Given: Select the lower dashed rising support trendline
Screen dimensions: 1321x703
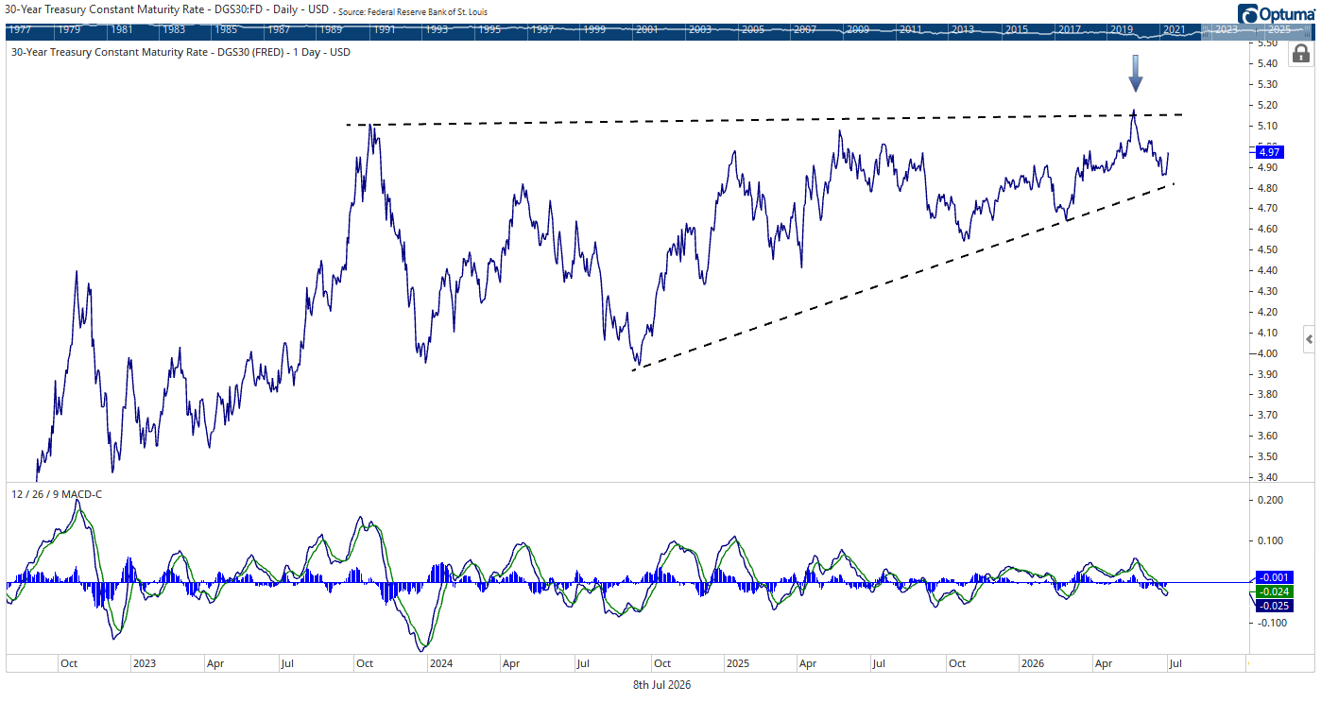Looking at the screenshot, I should coord(902,276).
